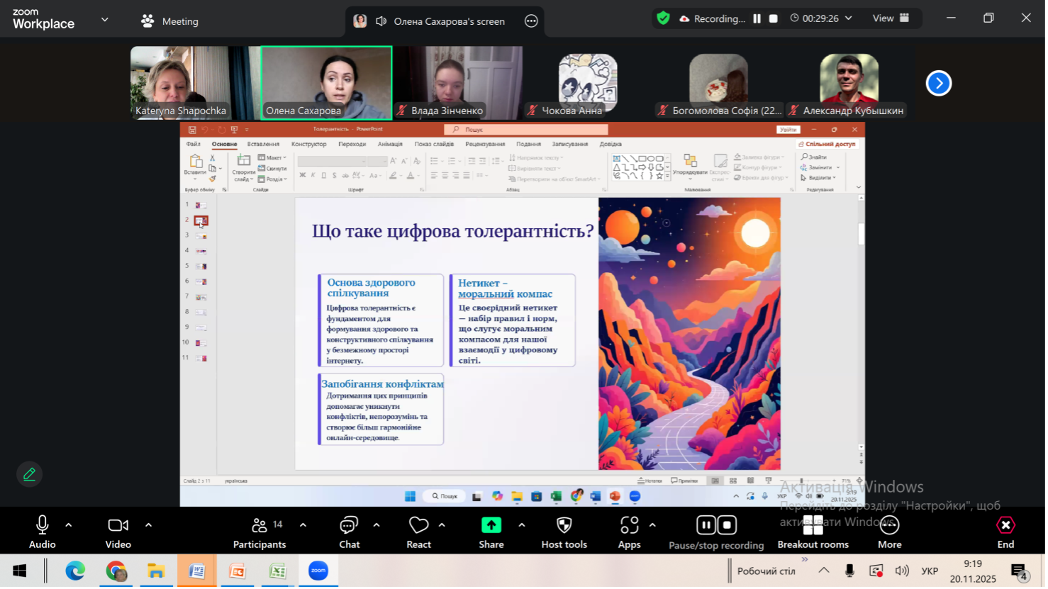The image size is (1048, 589).
Task: Toggle the Video camera off
Action: click(118, 532)
